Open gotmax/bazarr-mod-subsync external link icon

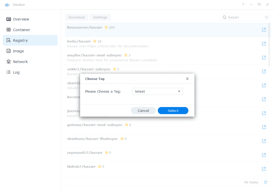click(264, 127)
